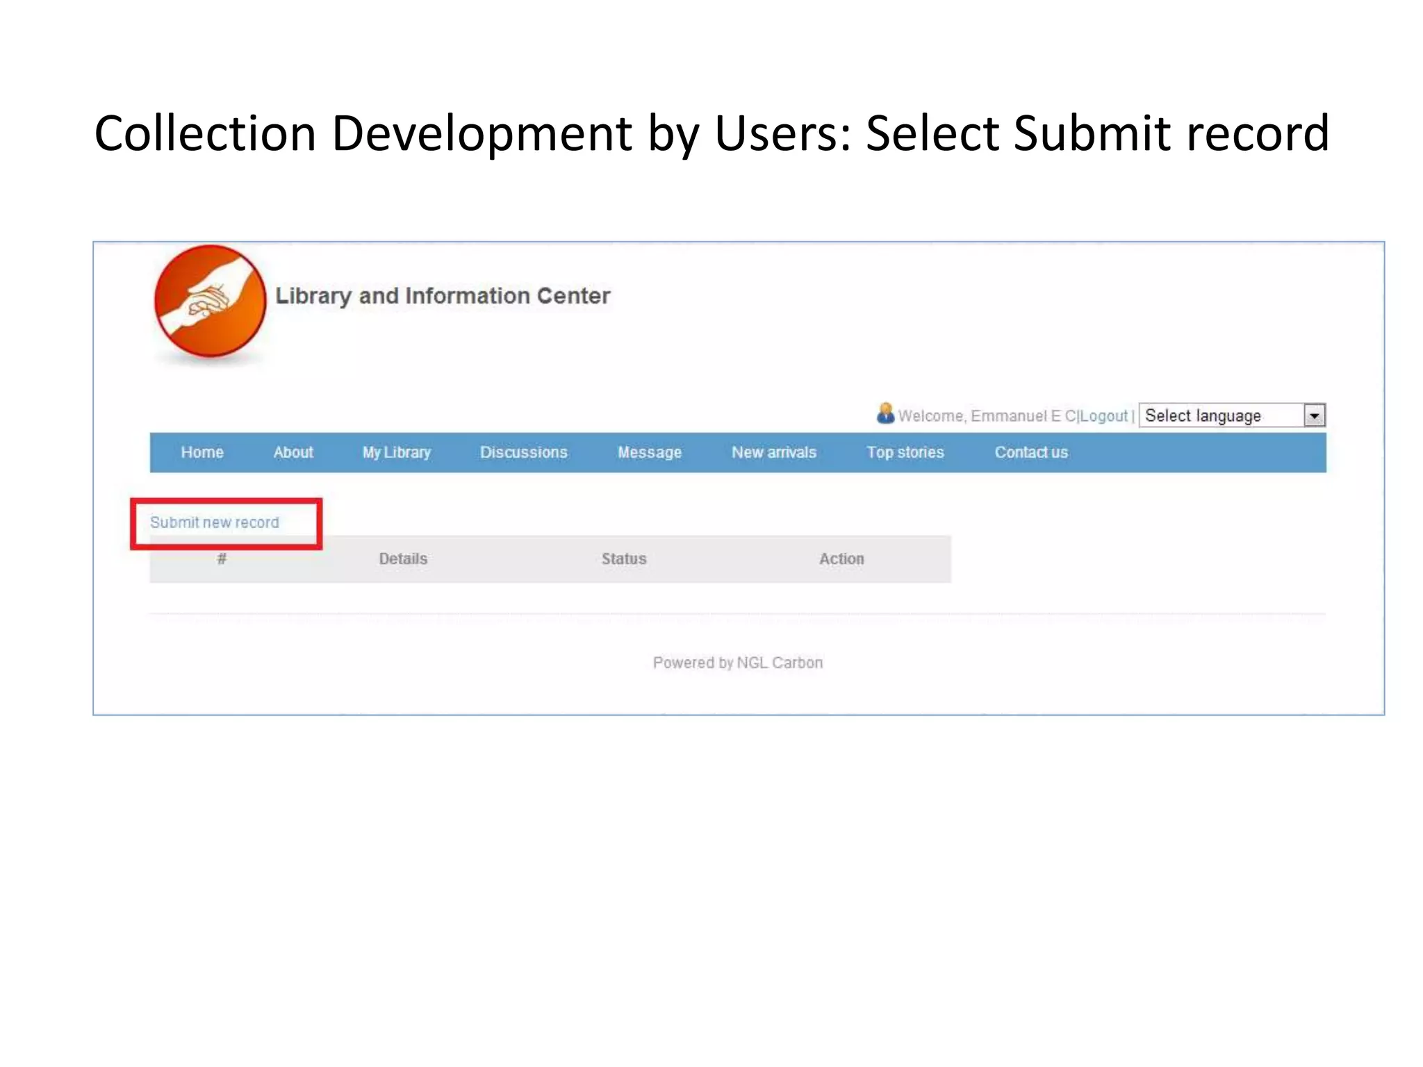Click the Status column header

pos(624,559)
